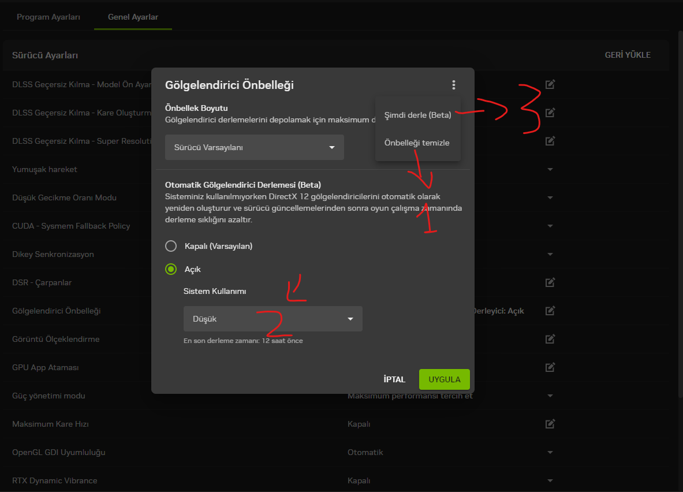Viewport: 683px width, 492px height.
Task: Open edit icon for Maksimum Kare Hızı
Action: (550, 424)
